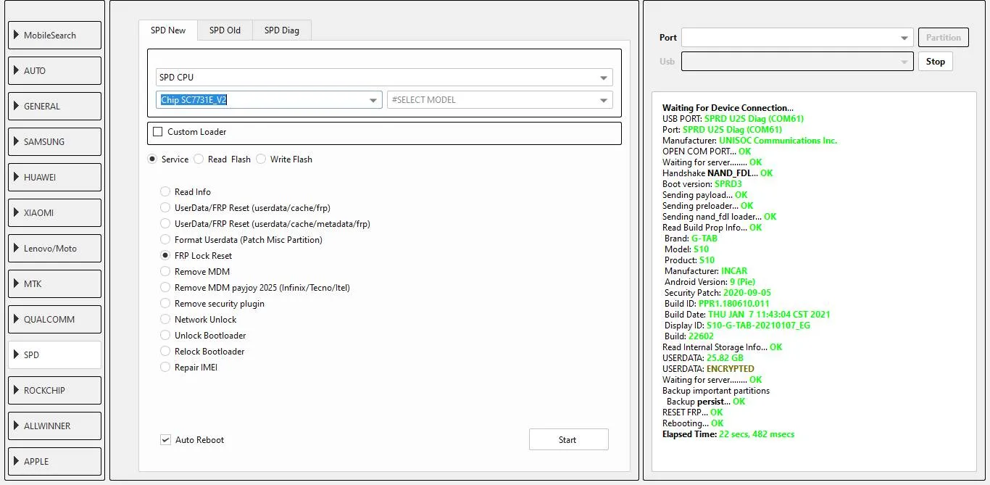Expand the APPLE sidebar arrow
Image resolution: width=990 pixels, height=485 pixels.
click(x=17, y=461)
